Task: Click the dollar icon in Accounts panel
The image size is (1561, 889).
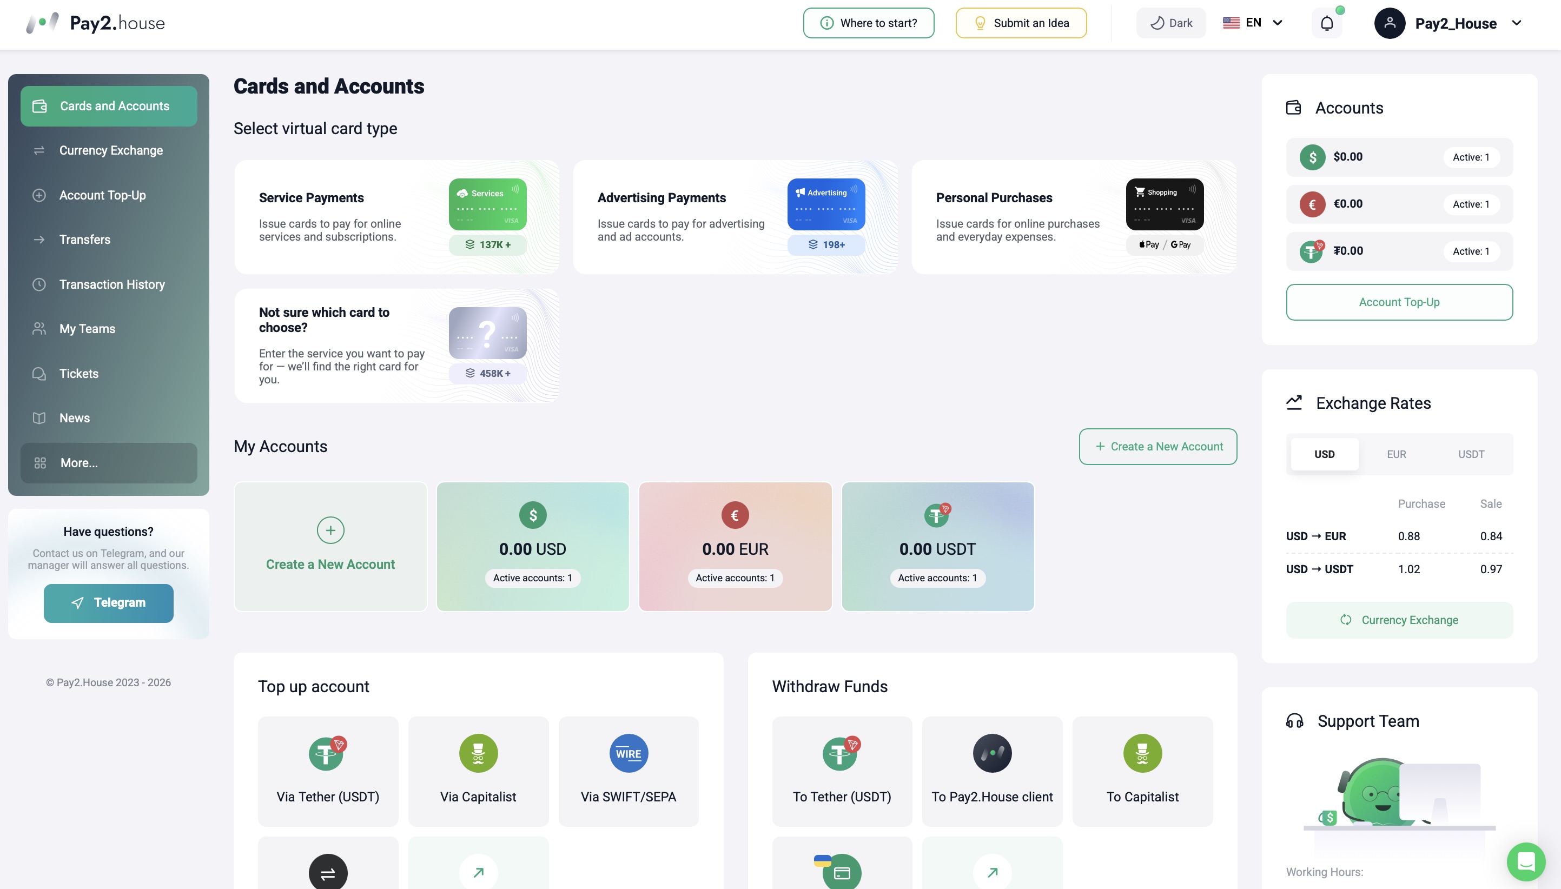Action: (1312, 157)
